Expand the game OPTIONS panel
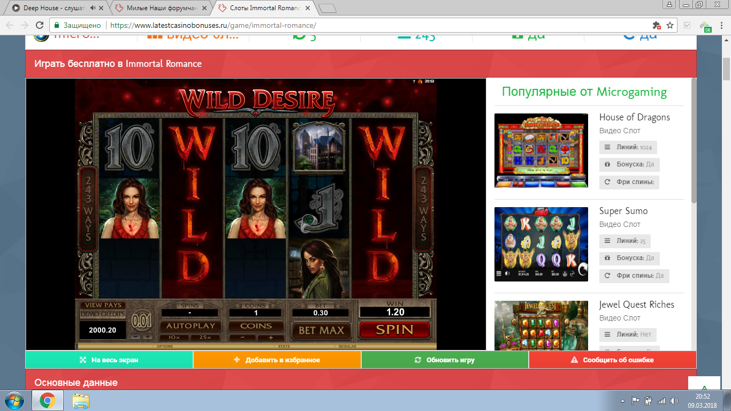This screenshot has height=411, width=731. (165, 346)
